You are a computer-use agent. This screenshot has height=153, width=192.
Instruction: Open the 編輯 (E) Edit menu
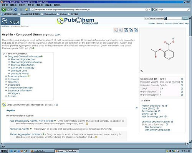tap(13, 5)
